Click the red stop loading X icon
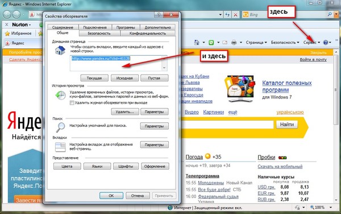 click(x=235, y=15)
